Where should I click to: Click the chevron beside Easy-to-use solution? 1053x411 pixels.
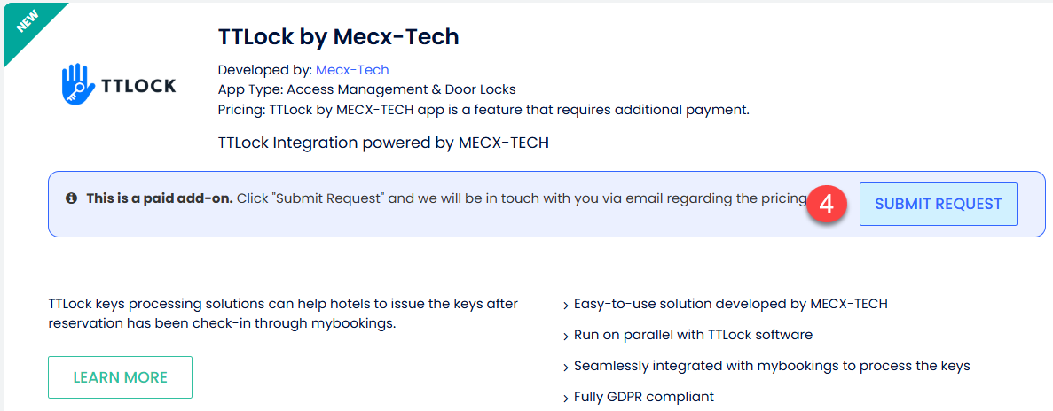566,306
